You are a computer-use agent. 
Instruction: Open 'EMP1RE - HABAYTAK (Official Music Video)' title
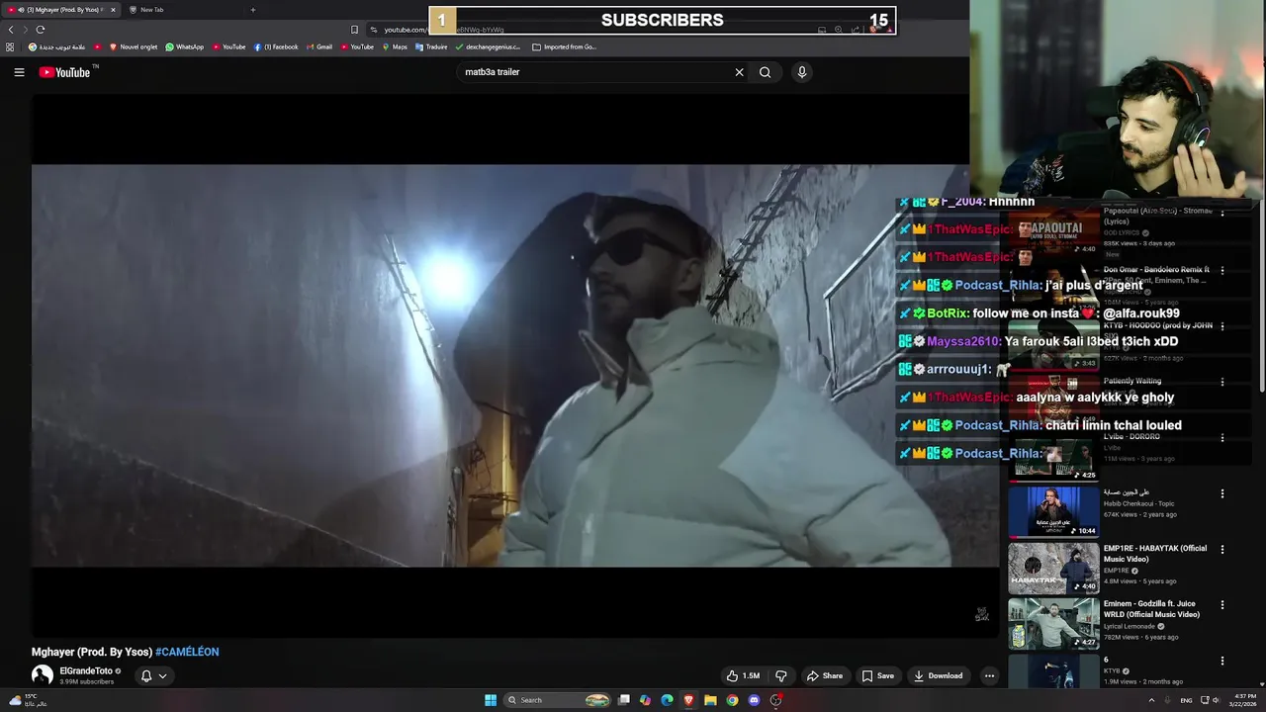(x=1155, y=554)
